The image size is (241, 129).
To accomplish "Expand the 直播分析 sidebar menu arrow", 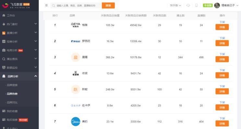I will pyautogui.click(x=36, y=33).
